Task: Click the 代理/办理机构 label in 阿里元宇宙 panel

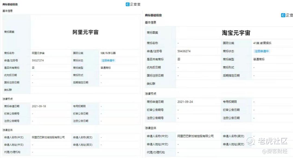Action: click(x=12, y=152)
